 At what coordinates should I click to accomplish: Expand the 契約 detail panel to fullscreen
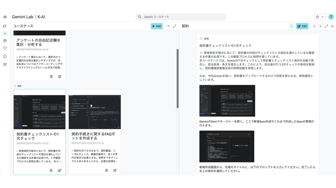pos(326,26)
